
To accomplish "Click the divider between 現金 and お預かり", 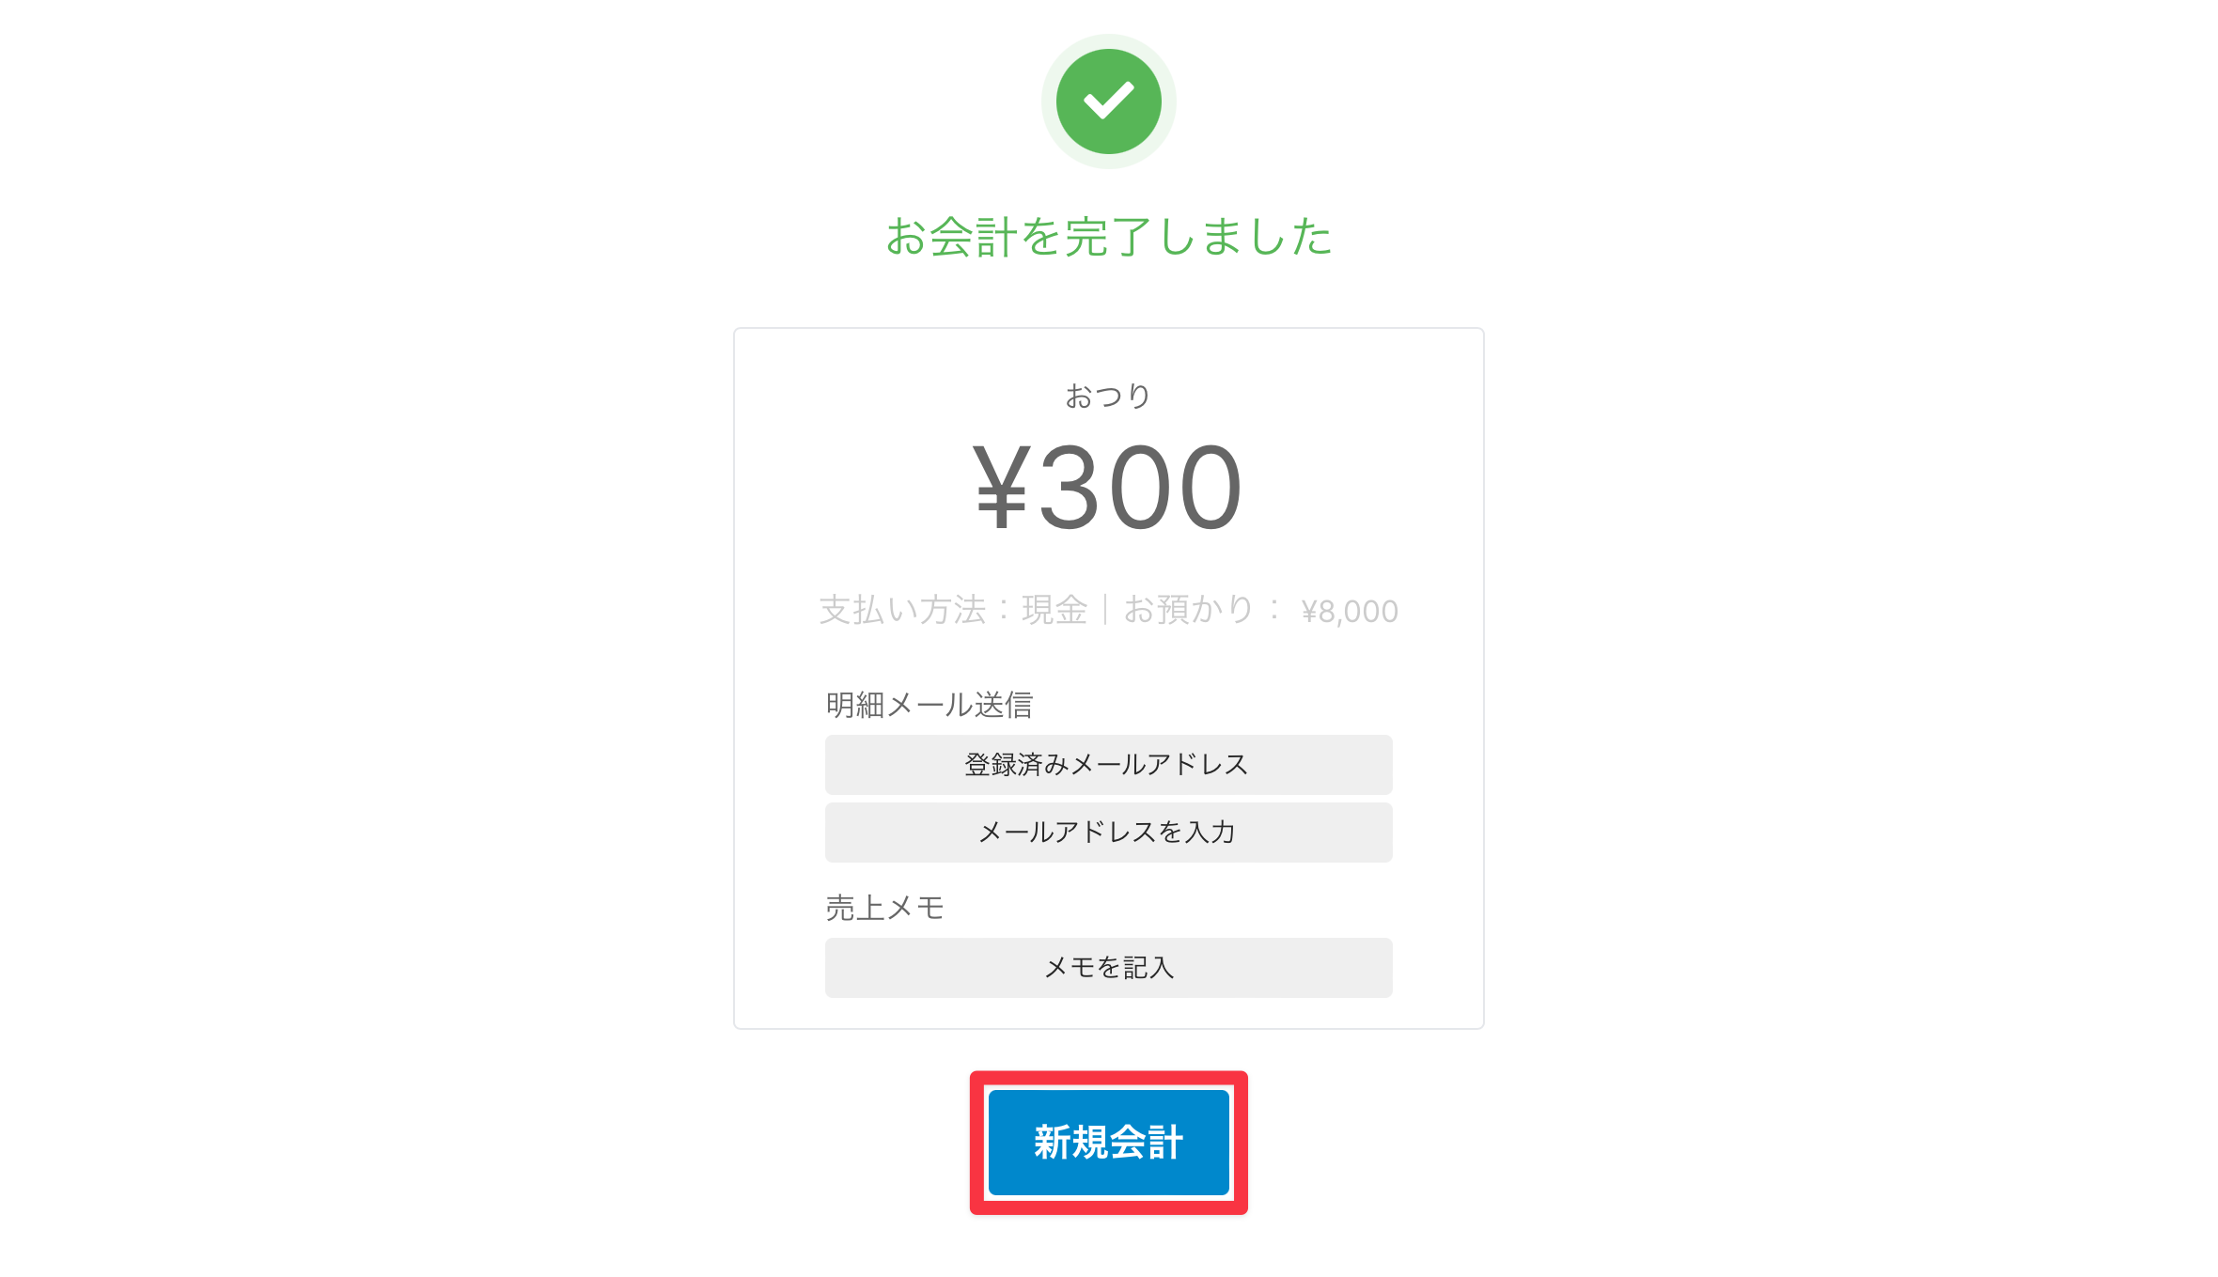I will pos(1105,610).
